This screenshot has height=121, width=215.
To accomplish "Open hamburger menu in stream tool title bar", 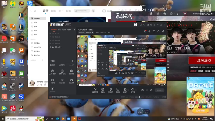I will pyautogui.click(x=154, y=25).
